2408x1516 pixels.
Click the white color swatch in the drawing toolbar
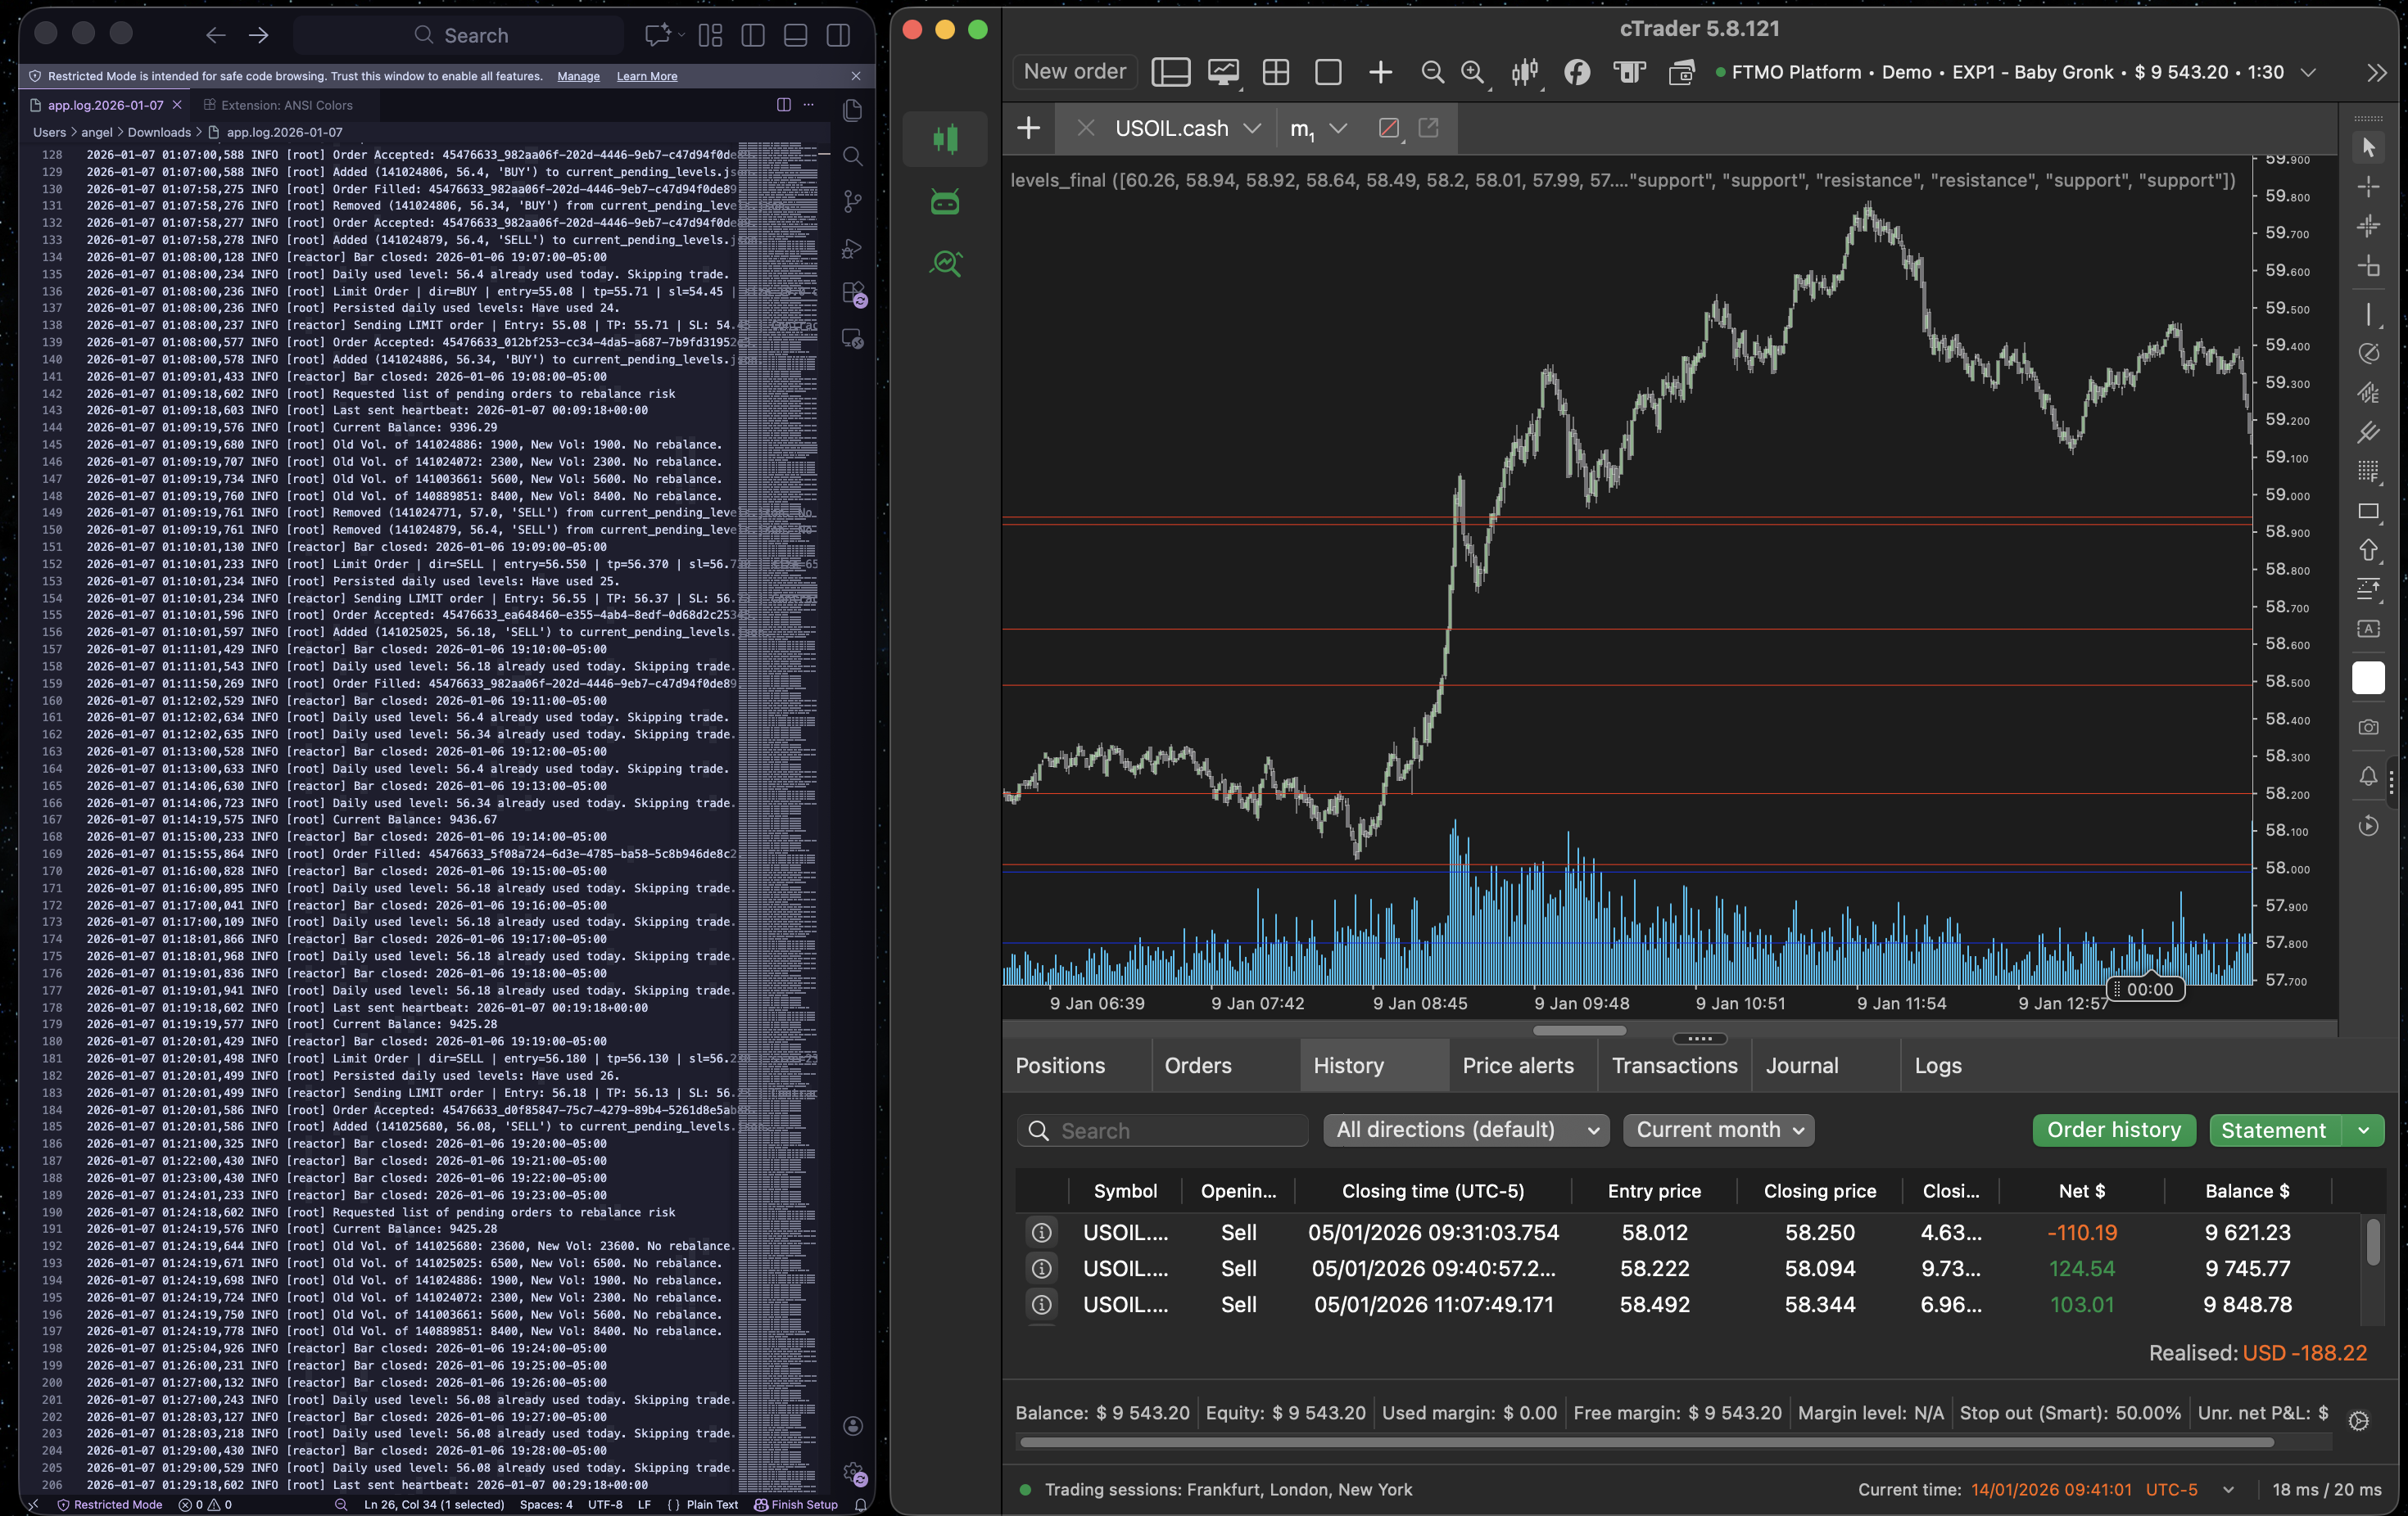pyautogui.click(x=2368, y=678)
